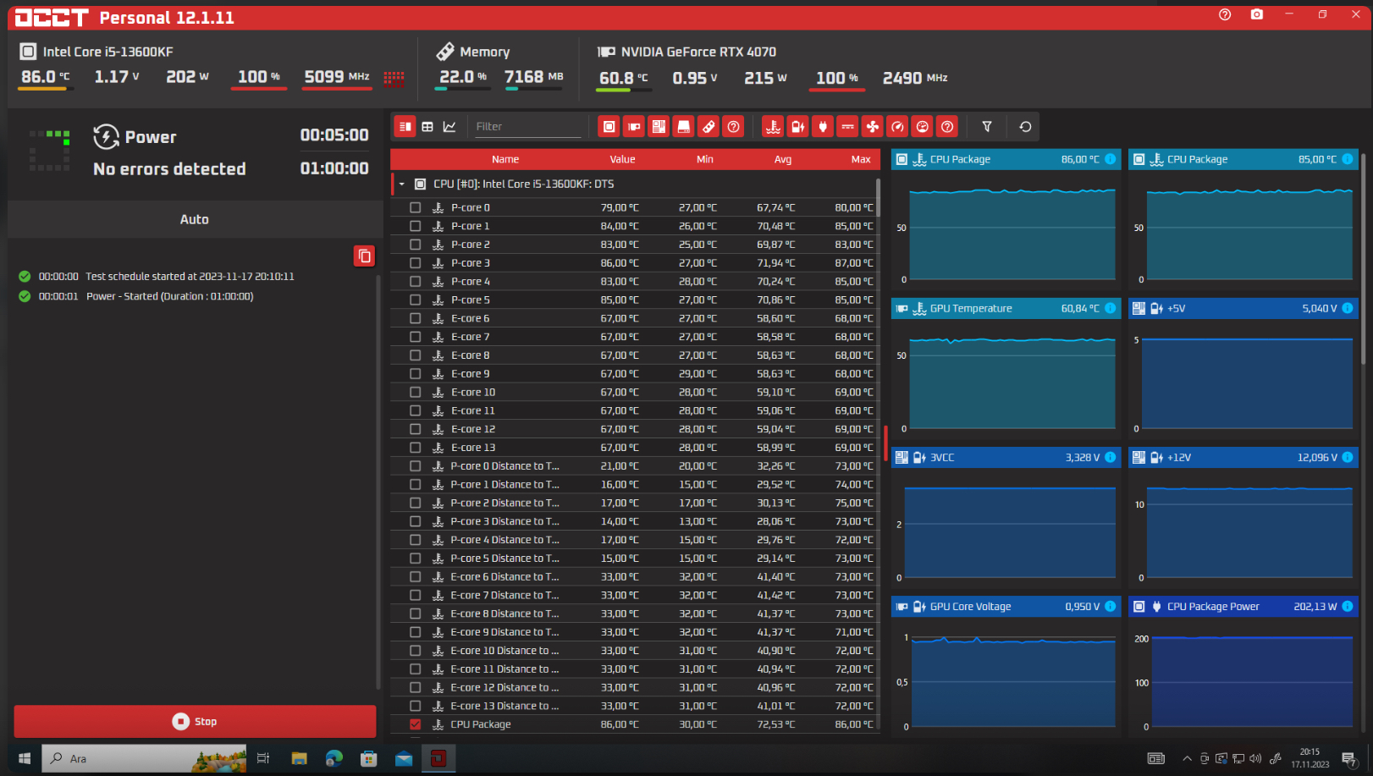Copy the test log with the red icon

coord(365,256)
